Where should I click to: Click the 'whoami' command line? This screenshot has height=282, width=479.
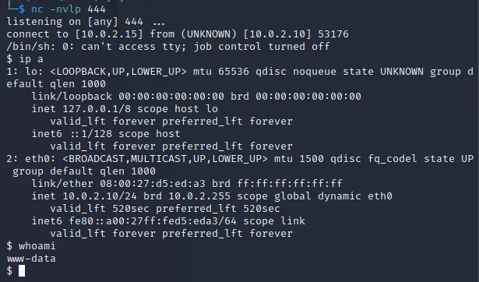[31, 245]
